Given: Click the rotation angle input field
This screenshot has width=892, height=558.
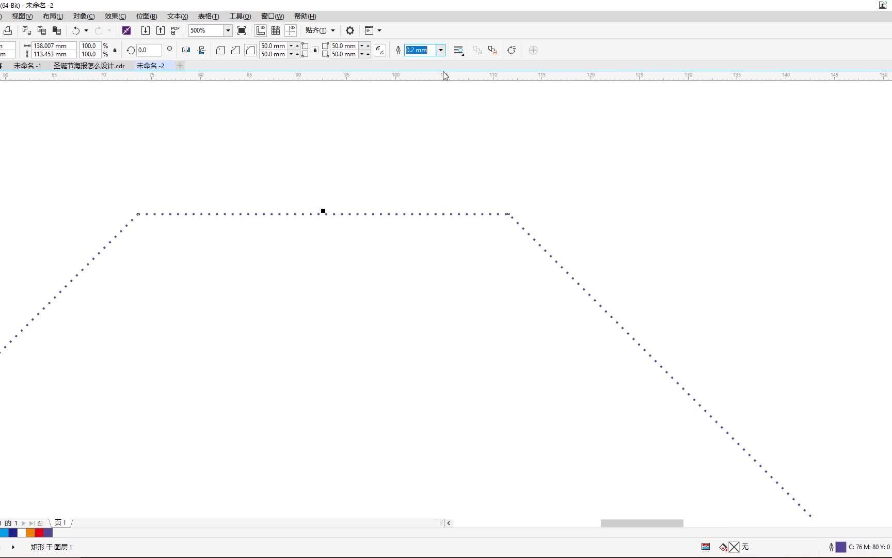Looking at the screenshot, I should (x=149, y=50).
